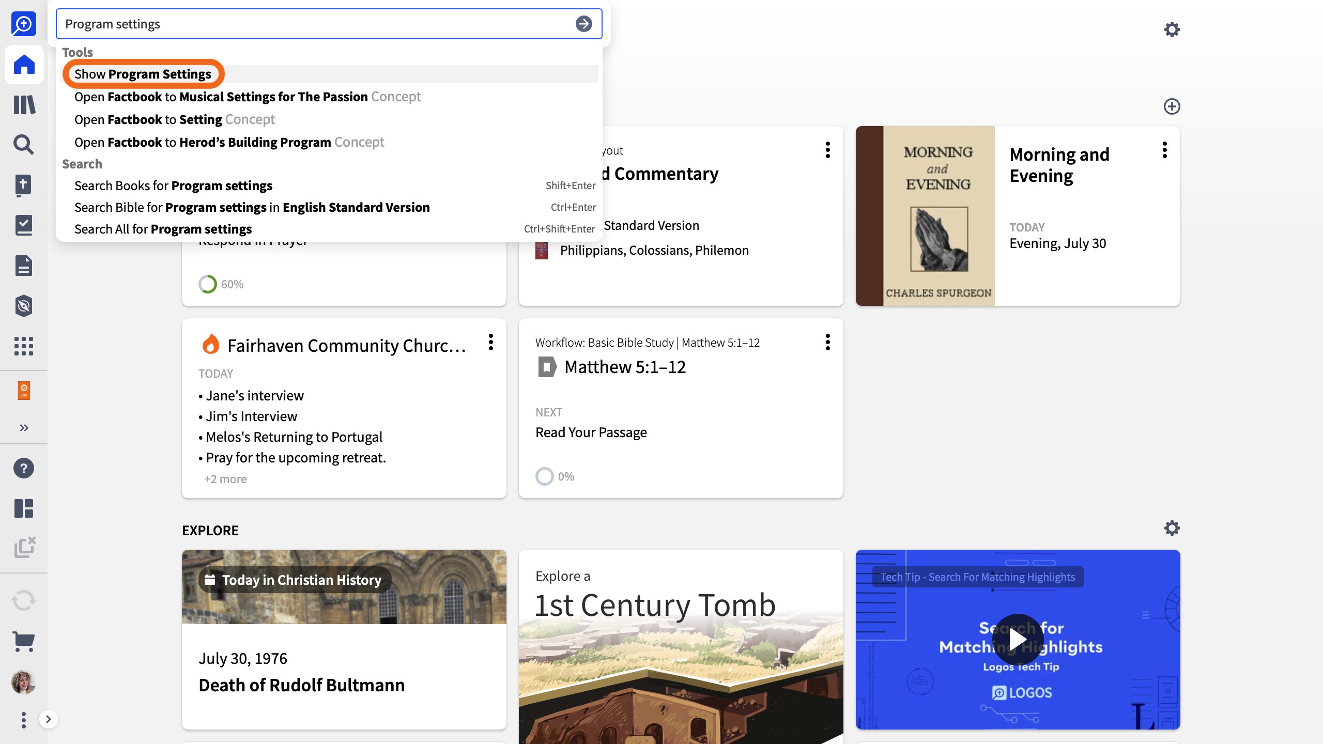This screenshot has height=744, width=1323.
Task: Open Read Your Passage next step
Action: [591, 432]
